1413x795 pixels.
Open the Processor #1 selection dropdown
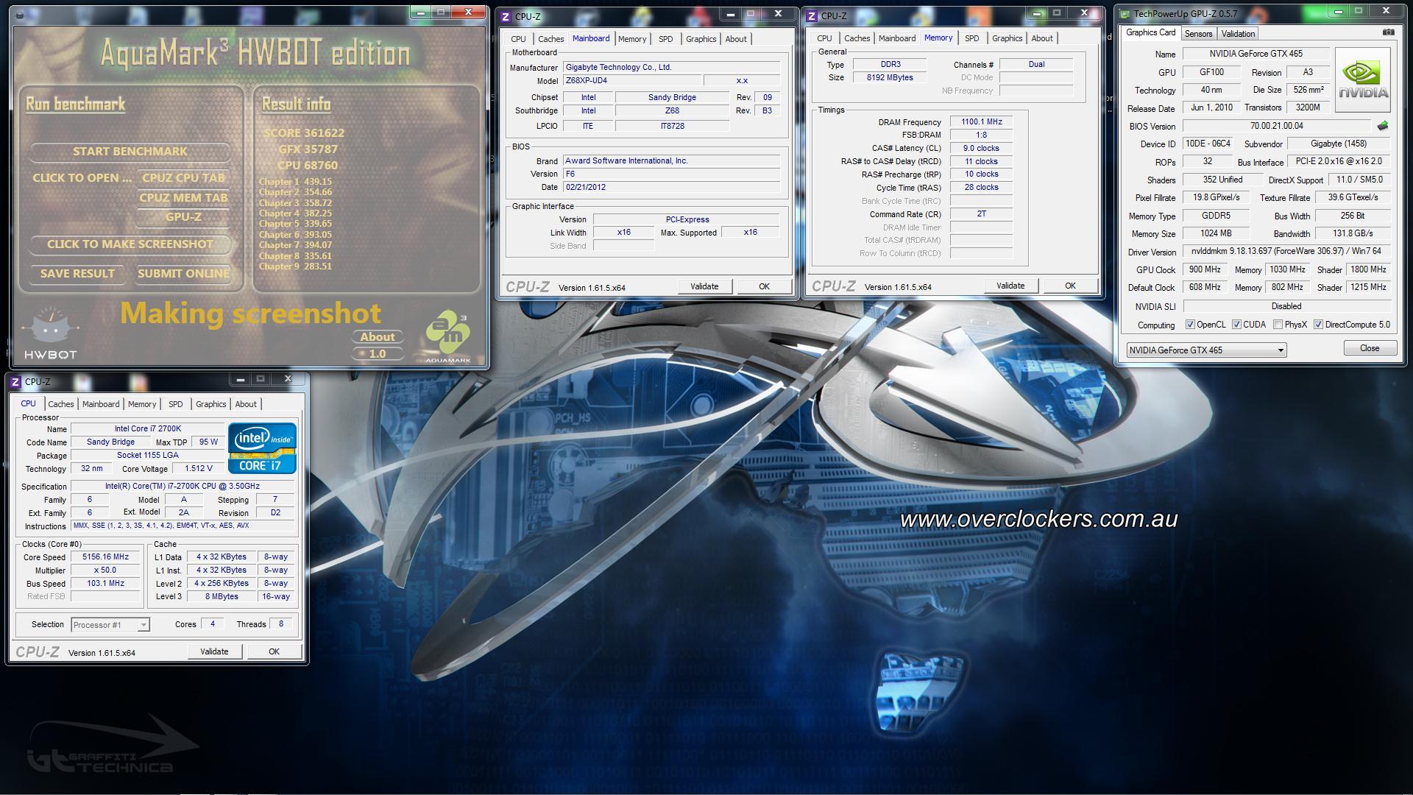[x=110, y=625]
